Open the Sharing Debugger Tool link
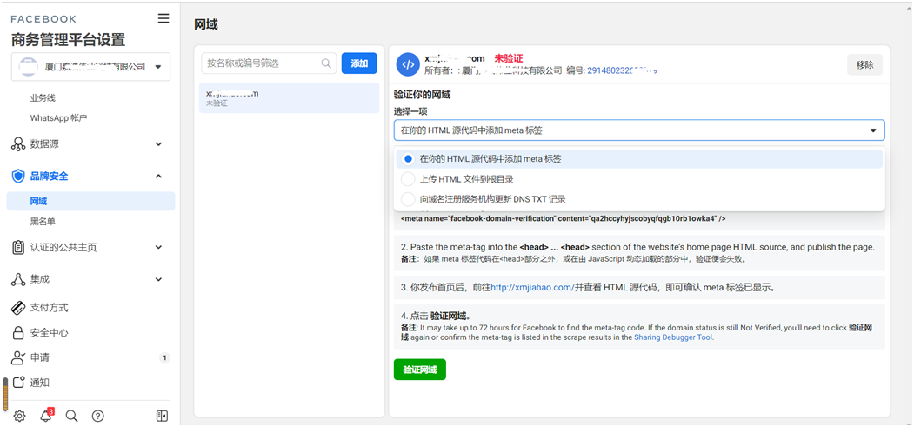Image resolution: width=914 pixels, height=427 pixels. (x=673, y=337)
